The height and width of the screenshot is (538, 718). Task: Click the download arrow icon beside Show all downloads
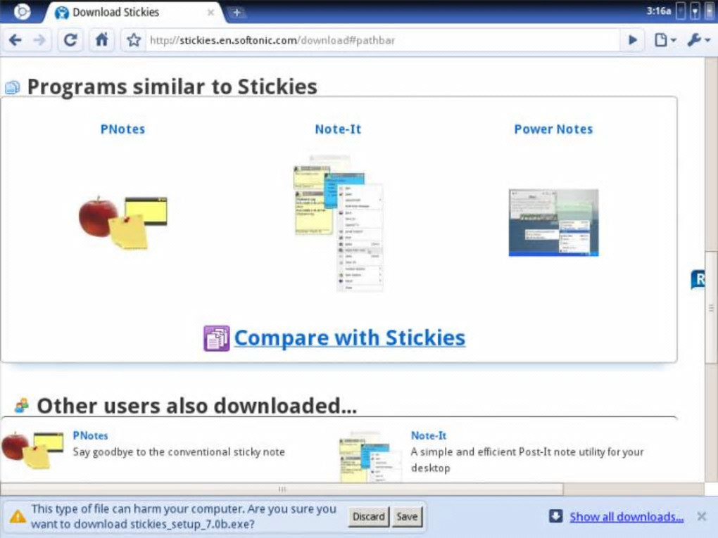555,516
